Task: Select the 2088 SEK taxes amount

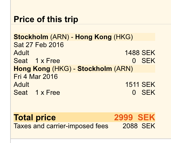Action: 139,126
